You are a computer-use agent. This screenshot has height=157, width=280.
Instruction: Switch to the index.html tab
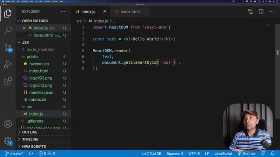pos(130,12)
